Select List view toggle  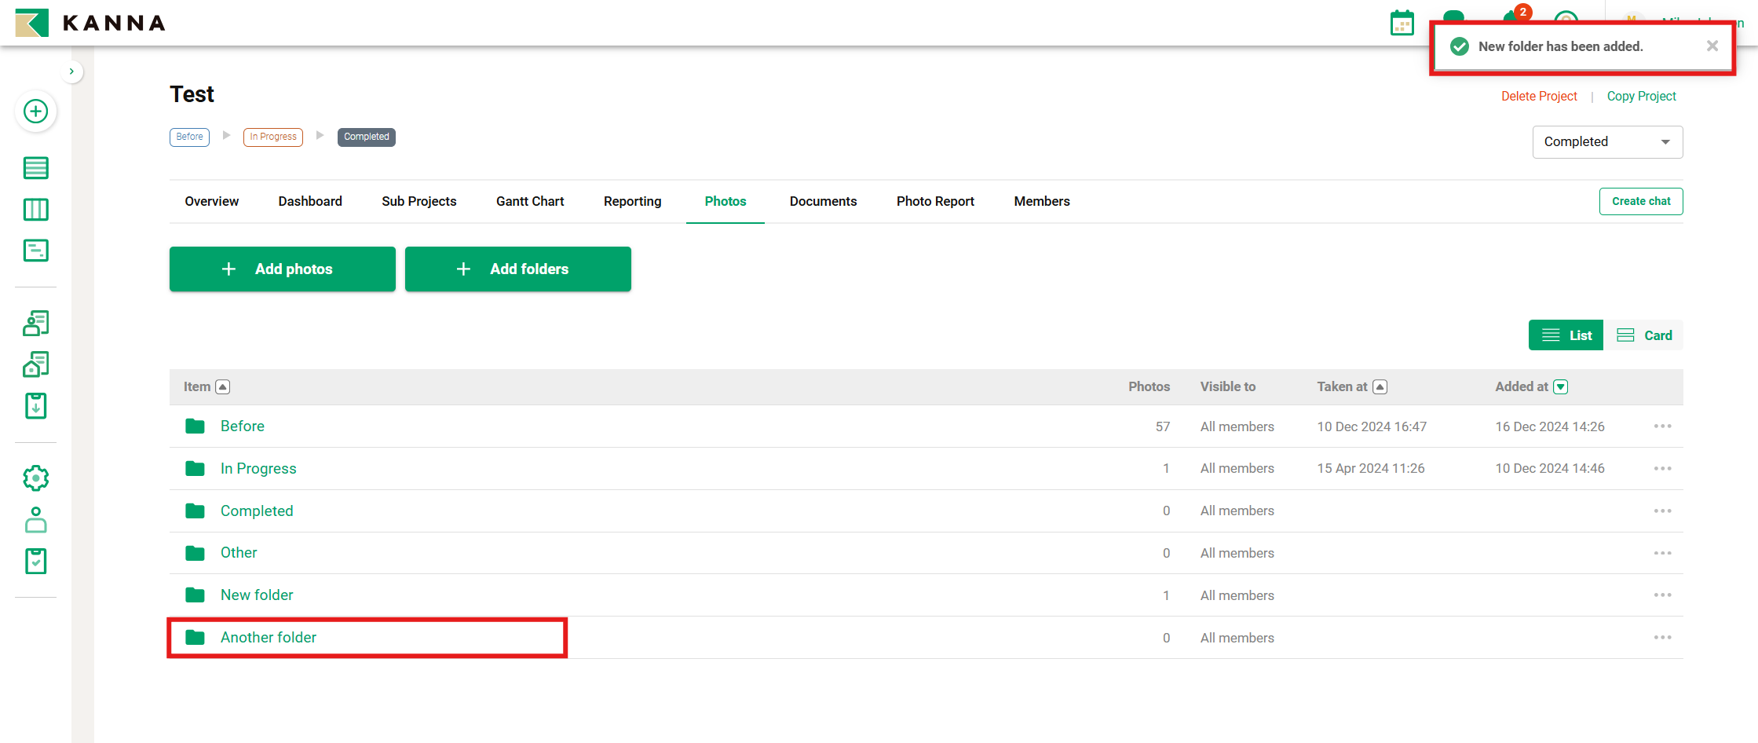click(1566, 335)
